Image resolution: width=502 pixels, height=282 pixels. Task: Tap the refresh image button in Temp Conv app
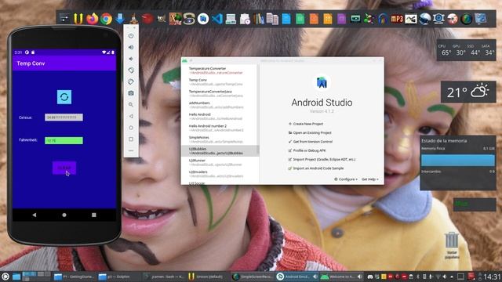click(64, 97)
